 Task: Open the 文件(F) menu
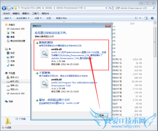pyautogui.click(x=6, y=14)
